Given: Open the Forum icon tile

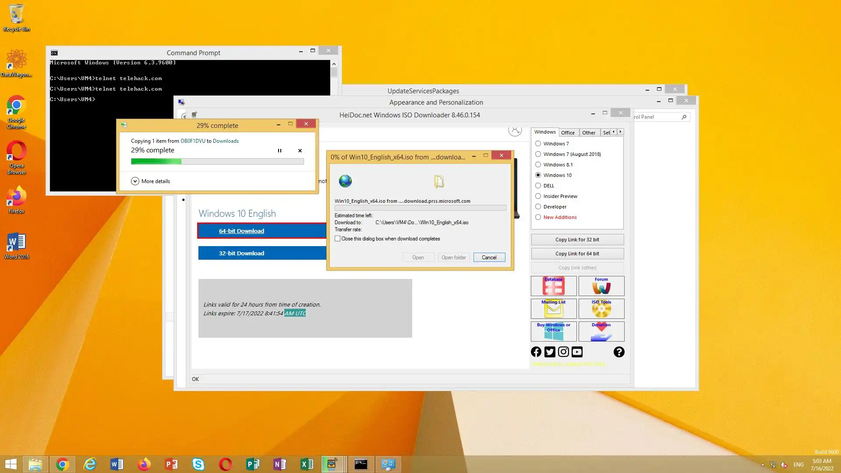Looking at the screenshot, I should pyautogui.click(x=601, y=286).
